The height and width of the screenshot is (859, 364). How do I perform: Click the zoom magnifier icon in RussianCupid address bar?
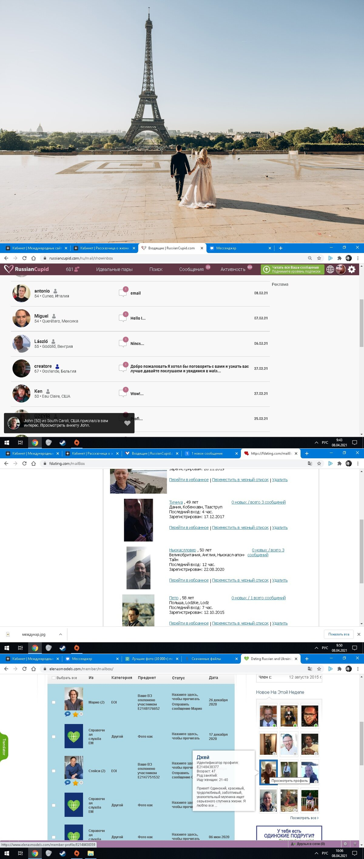coord(310,258)
